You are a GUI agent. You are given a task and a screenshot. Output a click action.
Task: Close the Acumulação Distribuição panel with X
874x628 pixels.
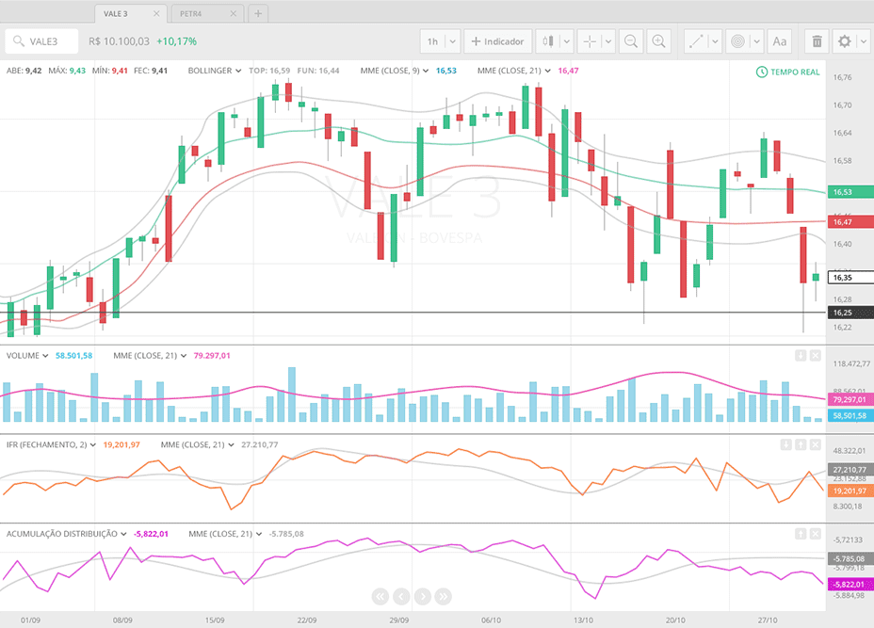(816, 534)
